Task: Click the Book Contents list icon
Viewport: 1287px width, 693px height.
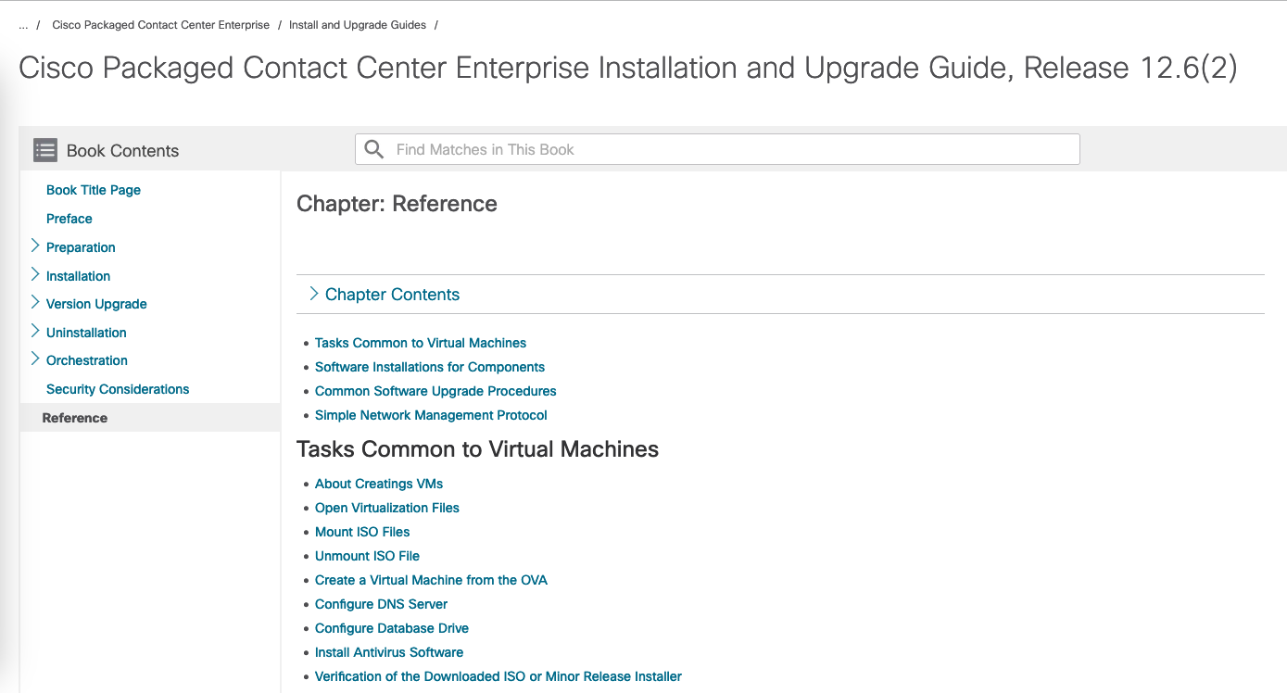Action: coord(45,150)
